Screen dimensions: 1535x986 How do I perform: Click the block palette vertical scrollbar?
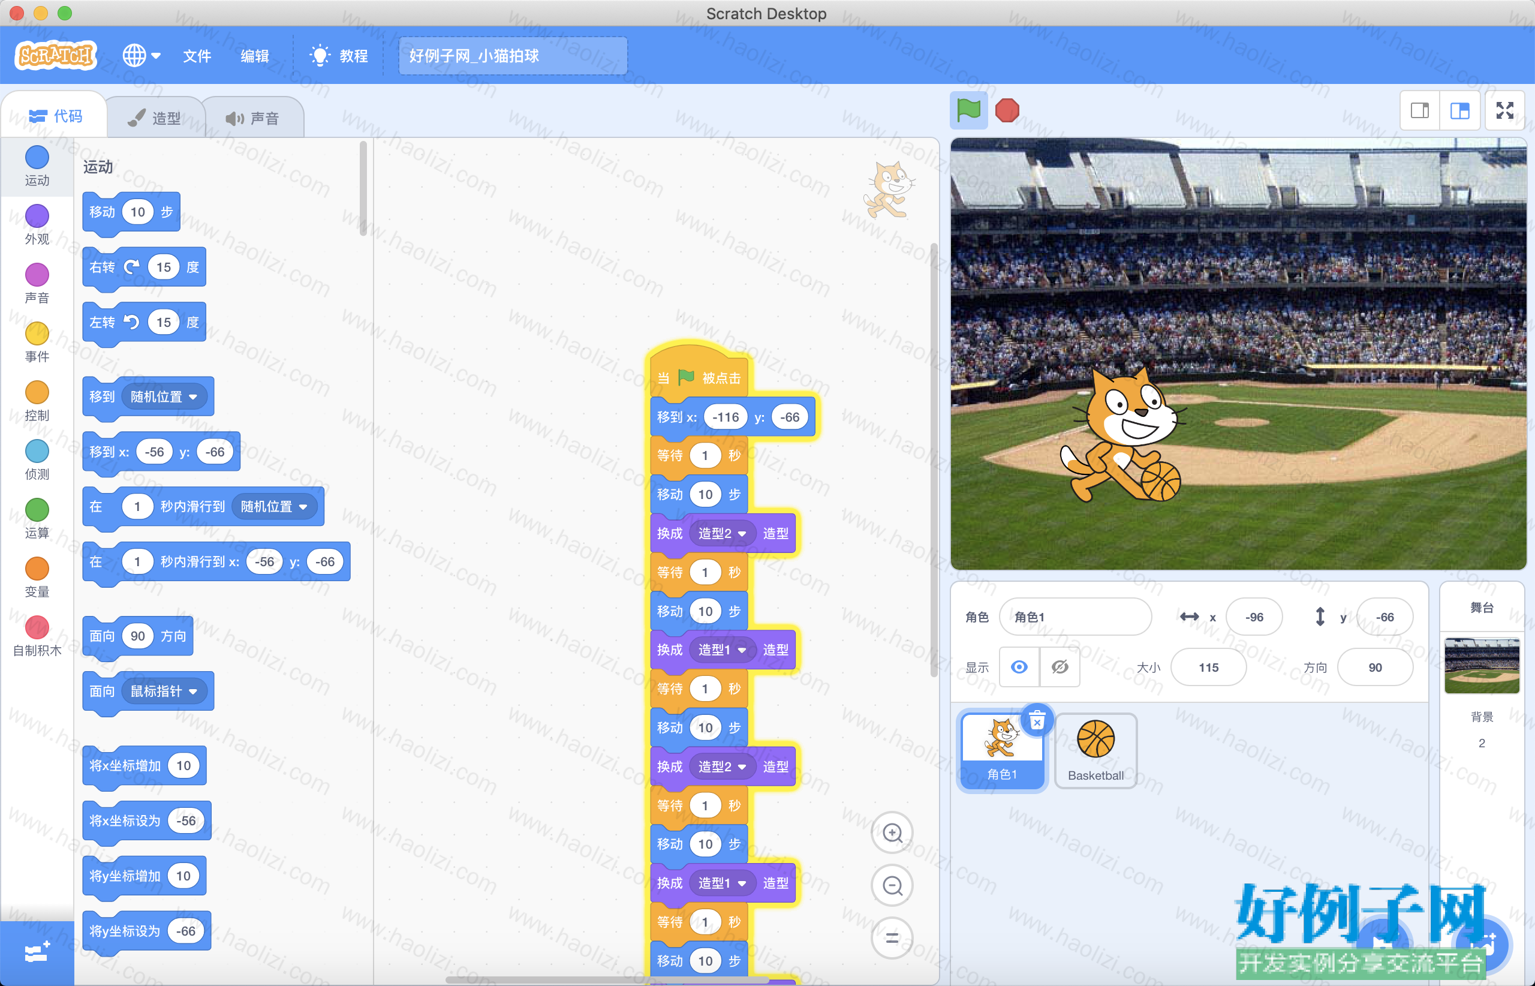[363, 189]
